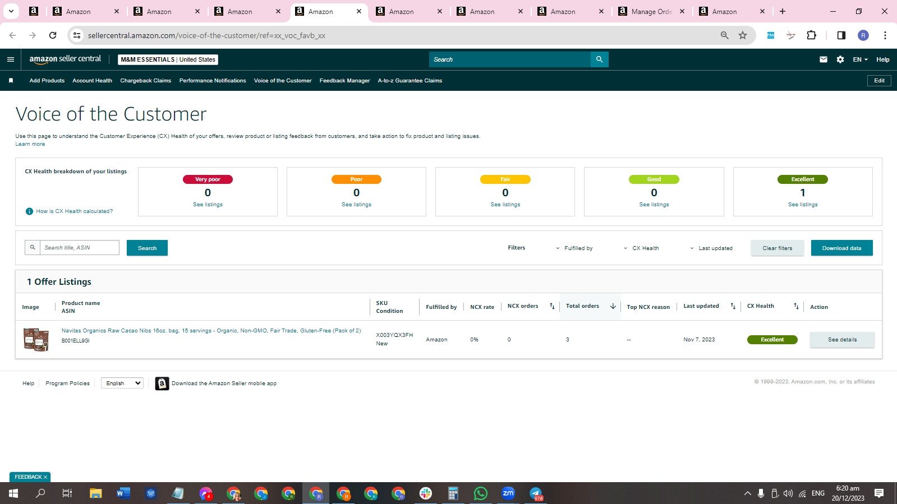Expand the CX Health filter dropdown
Screen dimensions: 897x504
click(642, 248)
